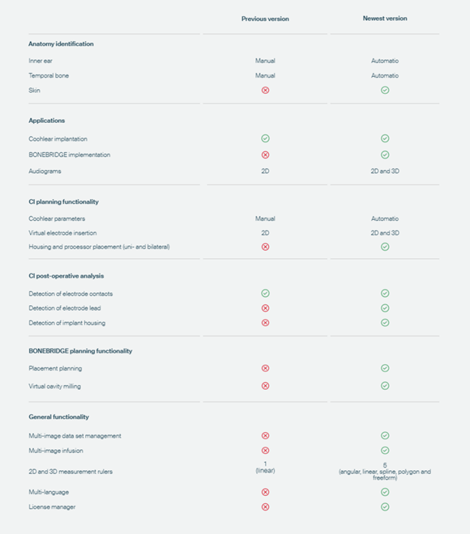The width and height of the screenshot is (470, 534).
Task: Click the Newest version column header
Action: pyautogui.click(x=385, y=18)
